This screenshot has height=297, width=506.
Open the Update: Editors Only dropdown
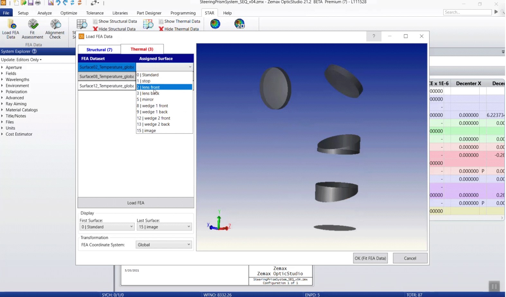click(x=21, y=60)
